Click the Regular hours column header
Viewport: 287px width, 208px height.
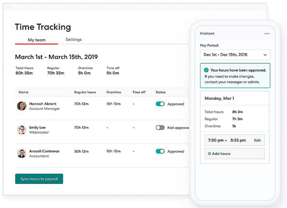pos(84,92)
